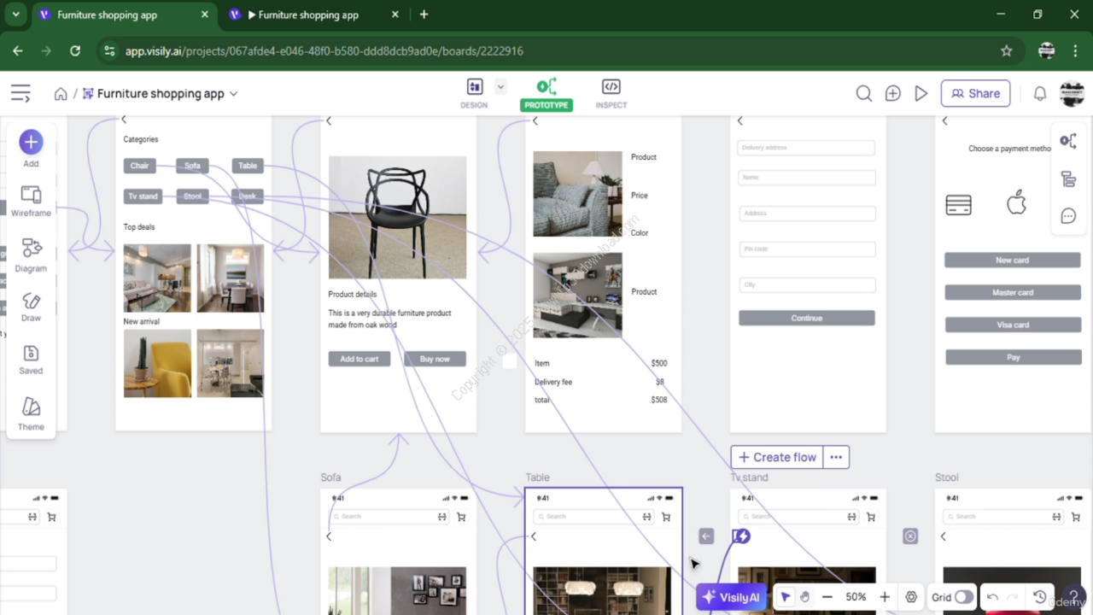Expand the Design mode dropdown arrow

point(500,86)
